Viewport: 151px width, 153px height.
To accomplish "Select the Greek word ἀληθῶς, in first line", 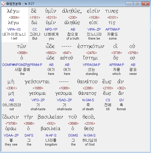I will click(x=72, y=11).
